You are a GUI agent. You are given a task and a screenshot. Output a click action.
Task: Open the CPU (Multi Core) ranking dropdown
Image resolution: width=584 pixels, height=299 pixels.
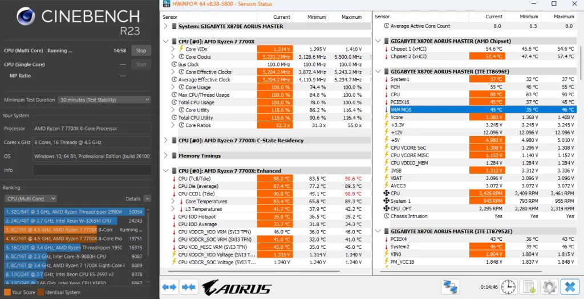[x=31, y=199]
